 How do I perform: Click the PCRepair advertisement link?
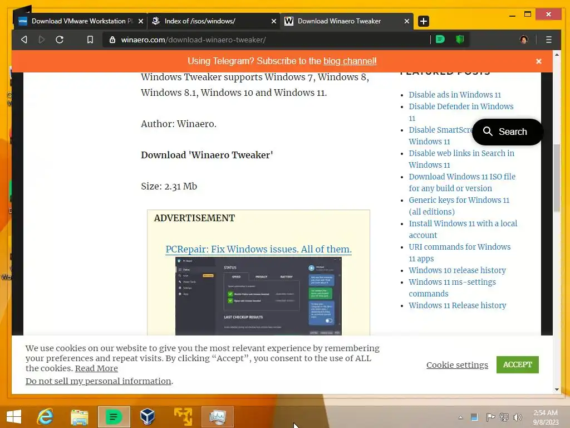pos(258,249)
